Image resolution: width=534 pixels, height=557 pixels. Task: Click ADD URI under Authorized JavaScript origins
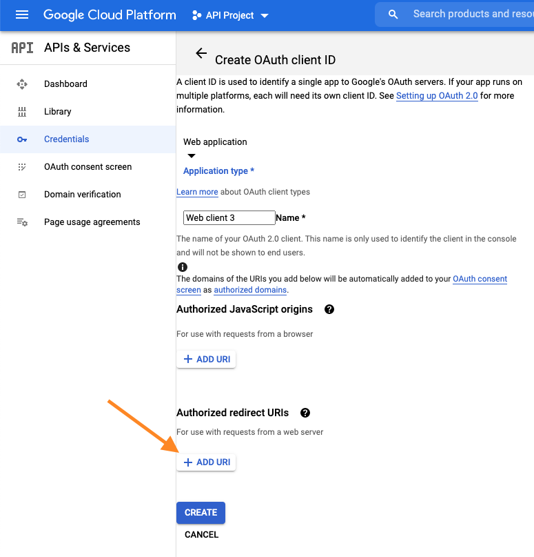click(x=206, y=360)
